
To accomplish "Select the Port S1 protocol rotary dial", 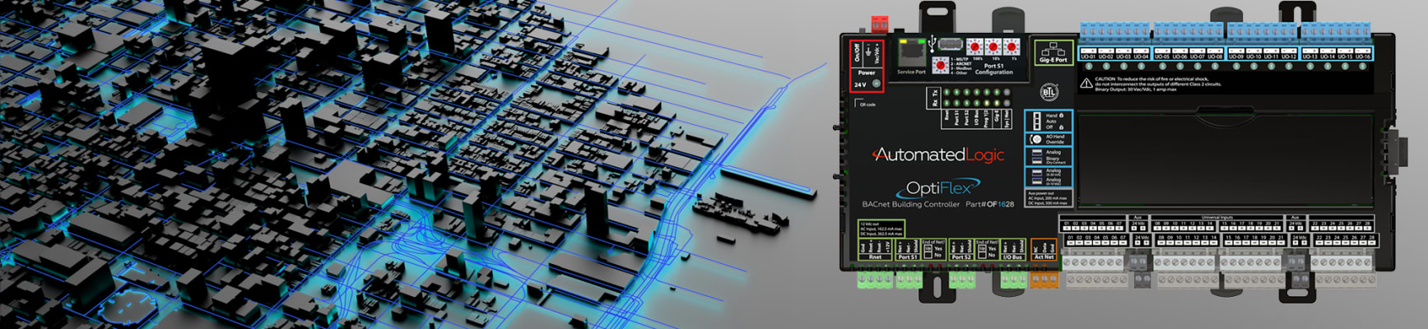I will click(939, 65).
